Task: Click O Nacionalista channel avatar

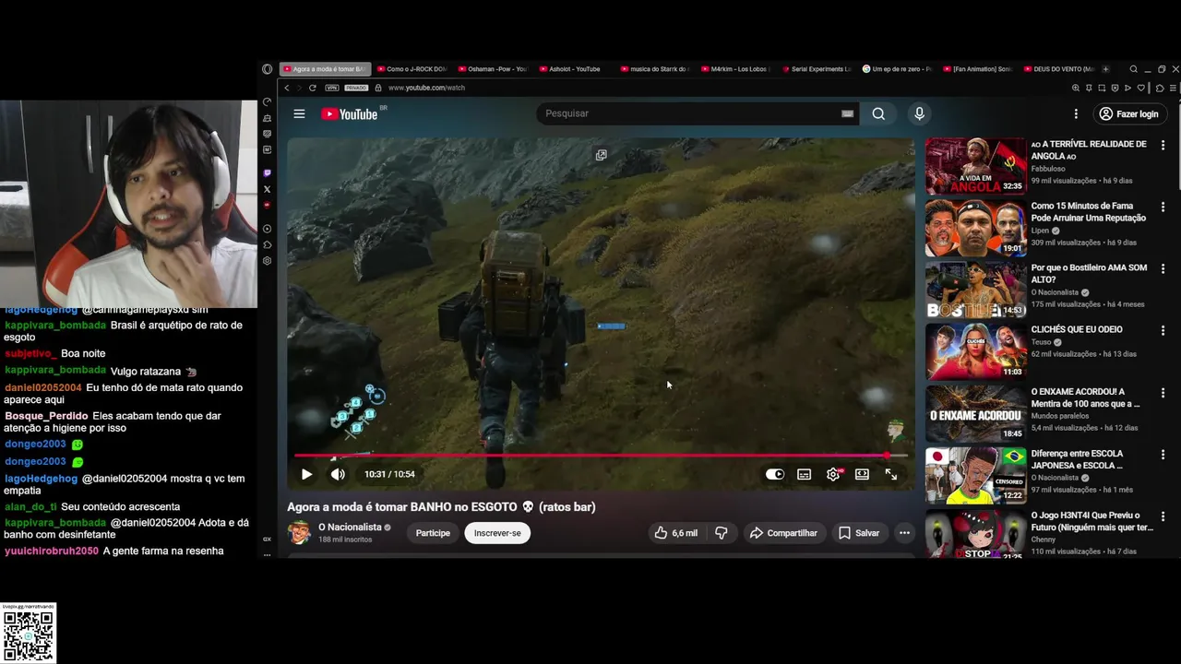Action: click(299, 532)
